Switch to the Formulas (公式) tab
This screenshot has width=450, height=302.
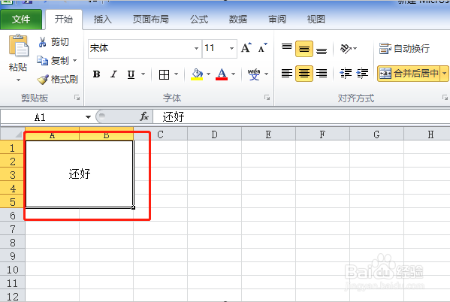point(198,20)
